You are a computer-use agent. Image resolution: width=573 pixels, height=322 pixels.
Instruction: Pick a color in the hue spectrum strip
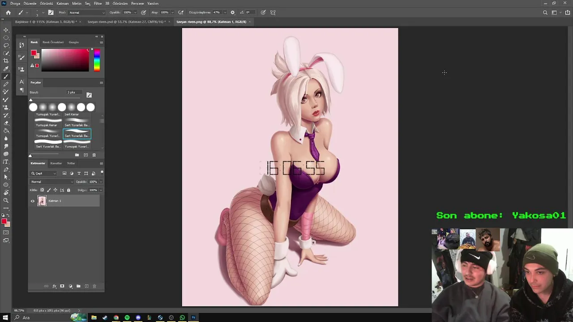click(x=97, y=60)
